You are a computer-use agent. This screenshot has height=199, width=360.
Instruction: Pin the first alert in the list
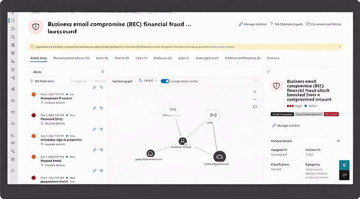[94, 88]
